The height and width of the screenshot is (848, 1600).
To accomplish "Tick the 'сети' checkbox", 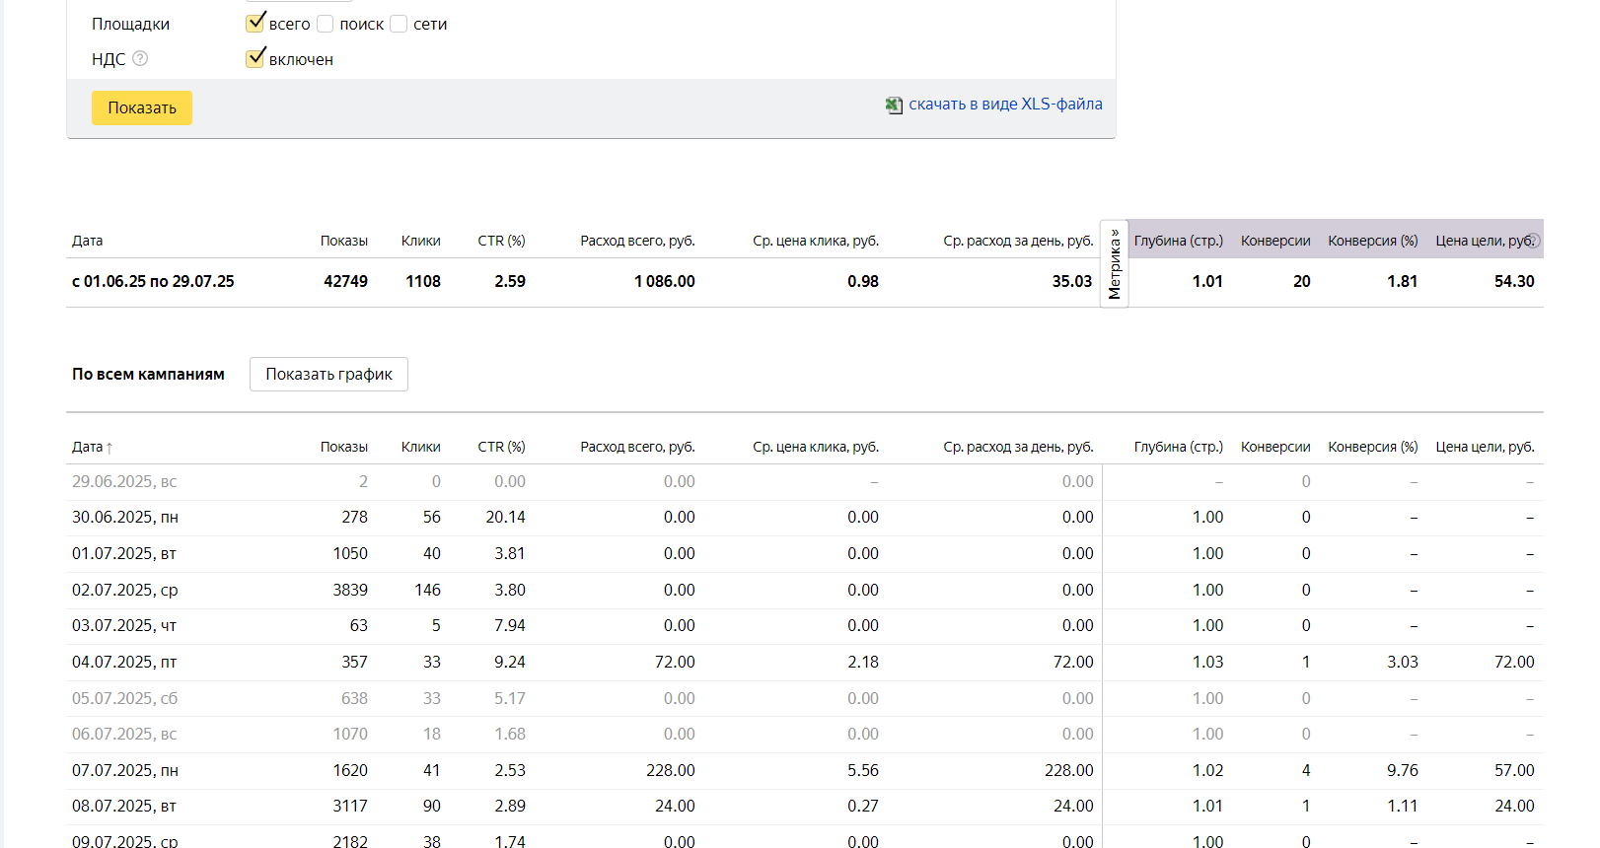I will pyautogui.click(x=399, y=24).
